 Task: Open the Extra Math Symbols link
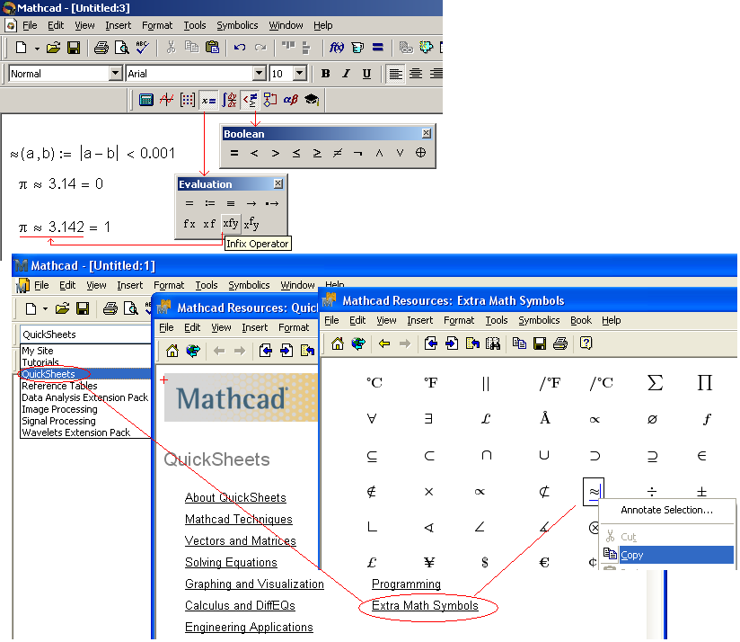tap(425, 606)
